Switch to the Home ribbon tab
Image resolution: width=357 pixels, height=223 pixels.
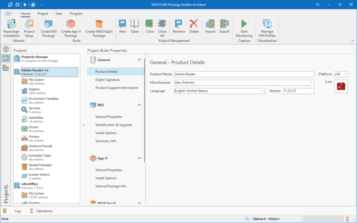25,13
